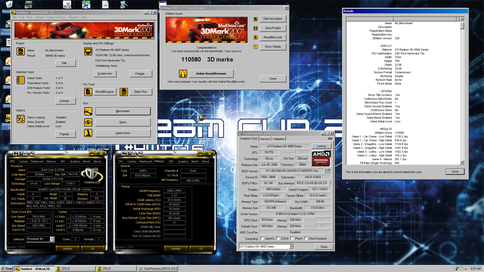Click Show Details button in score window
The image size is (484, 272).
(273, 47)
